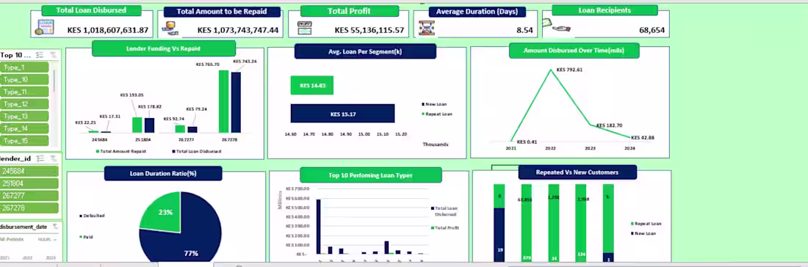Click the Loan Recipients header label

click(x=605, y=10)
